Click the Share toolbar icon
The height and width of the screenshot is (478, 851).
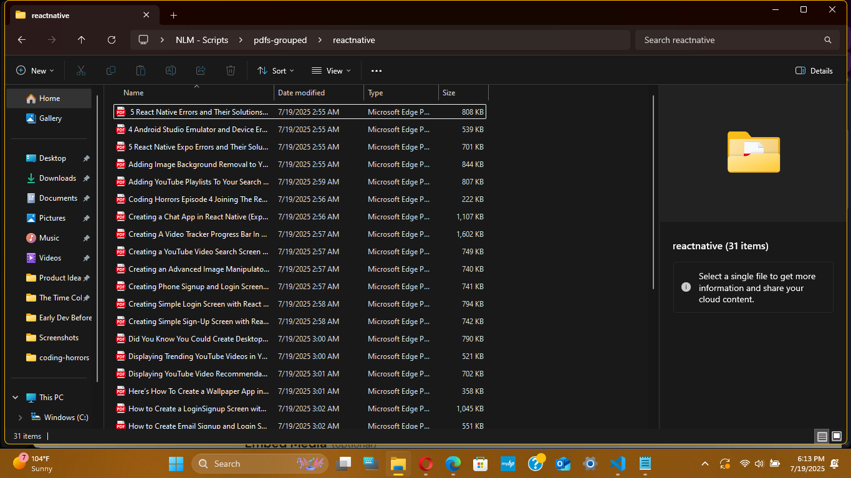tap(200, 70)
